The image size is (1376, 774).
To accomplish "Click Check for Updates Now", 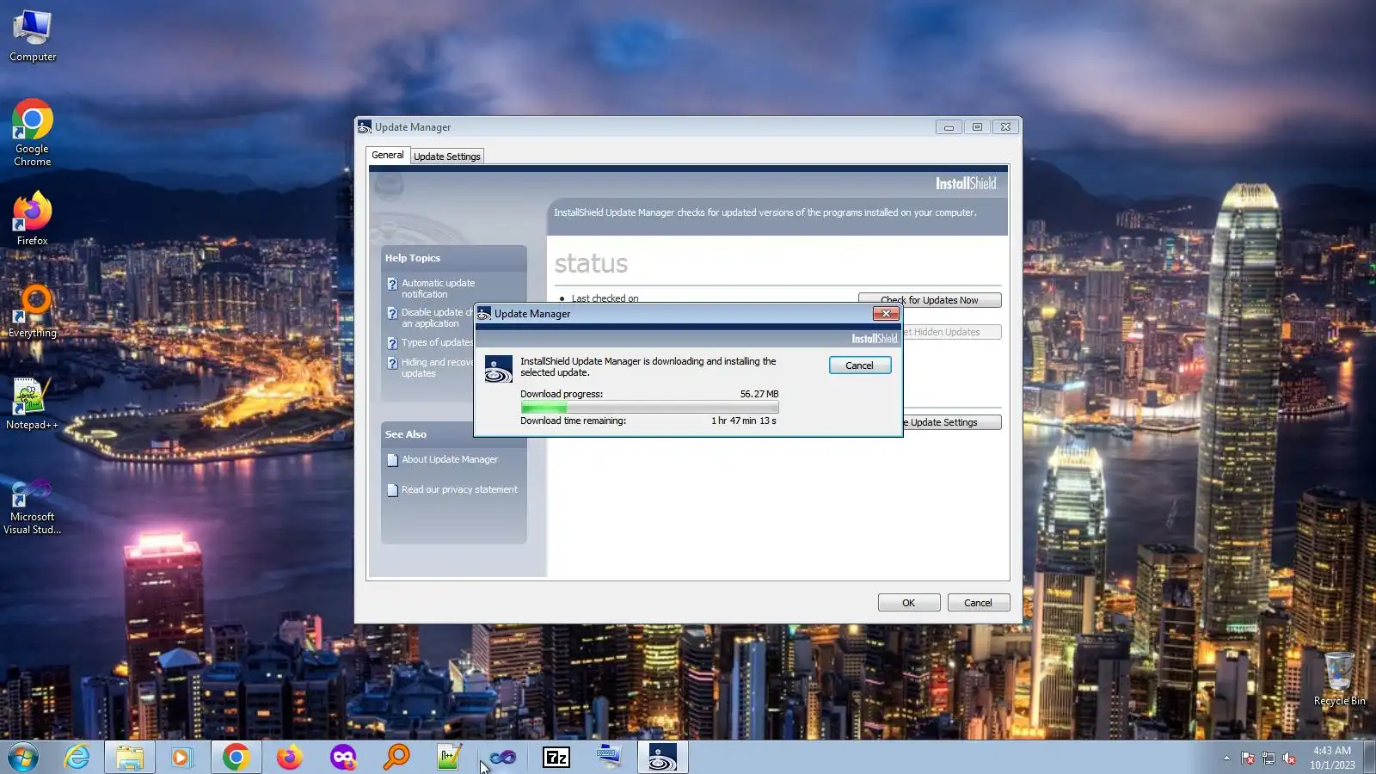I will [930, 300].
